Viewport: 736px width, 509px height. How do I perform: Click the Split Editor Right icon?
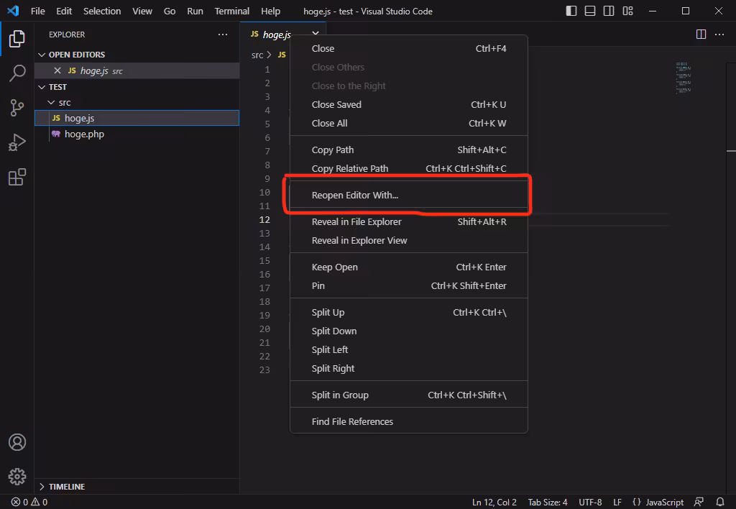tap(701, 35)
